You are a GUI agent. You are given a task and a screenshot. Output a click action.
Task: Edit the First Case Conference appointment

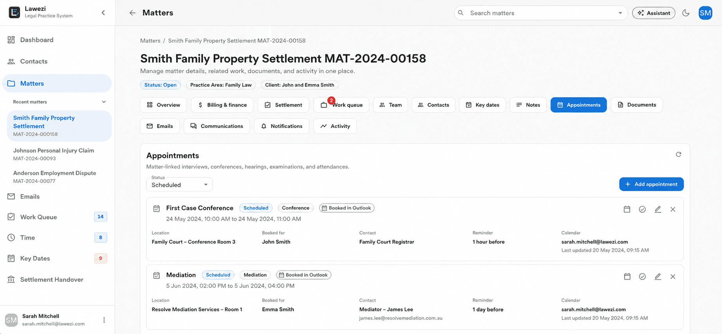coord(658,209)
